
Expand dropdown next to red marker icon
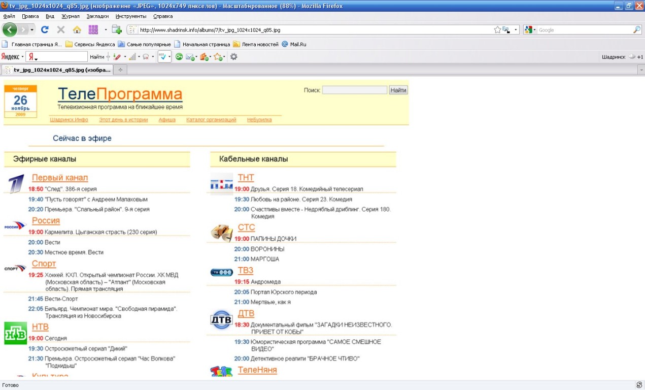pyautogui.click(x=125, y=57)
